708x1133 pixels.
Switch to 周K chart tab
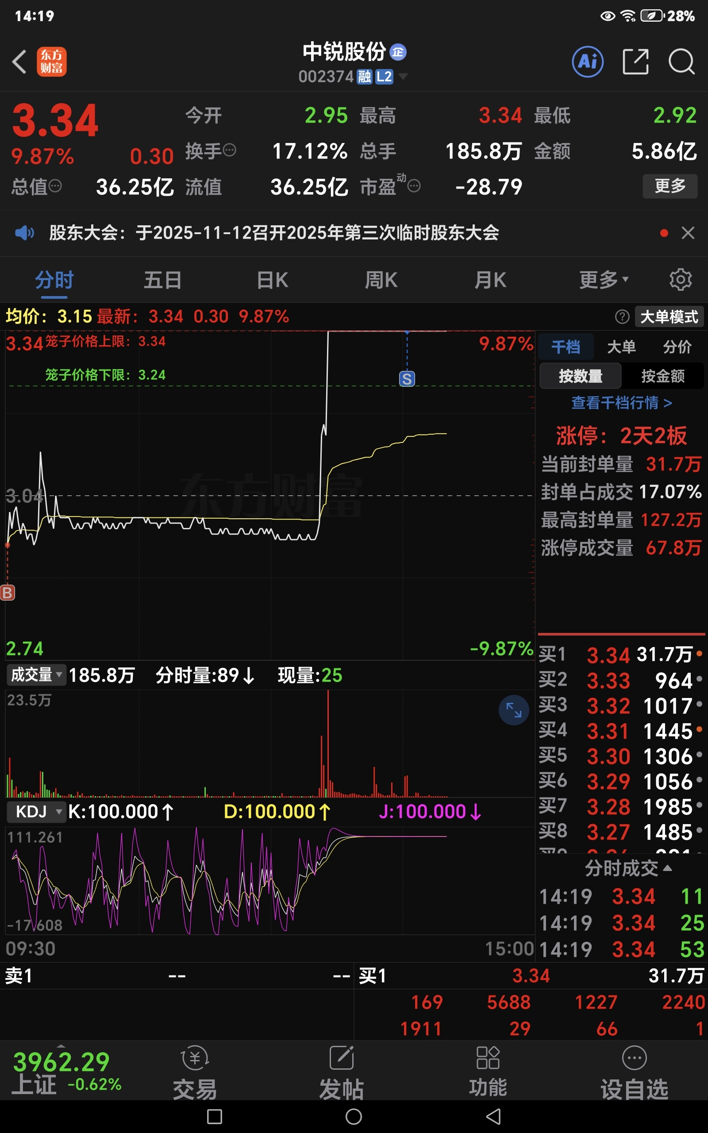point(381,281)
